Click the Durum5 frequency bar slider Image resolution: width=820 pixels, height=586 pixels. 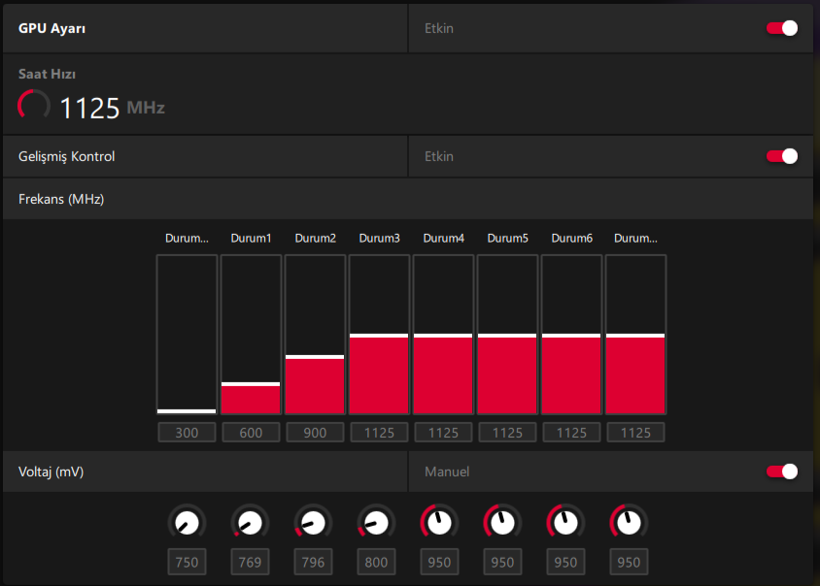click(x=507, y=335)
